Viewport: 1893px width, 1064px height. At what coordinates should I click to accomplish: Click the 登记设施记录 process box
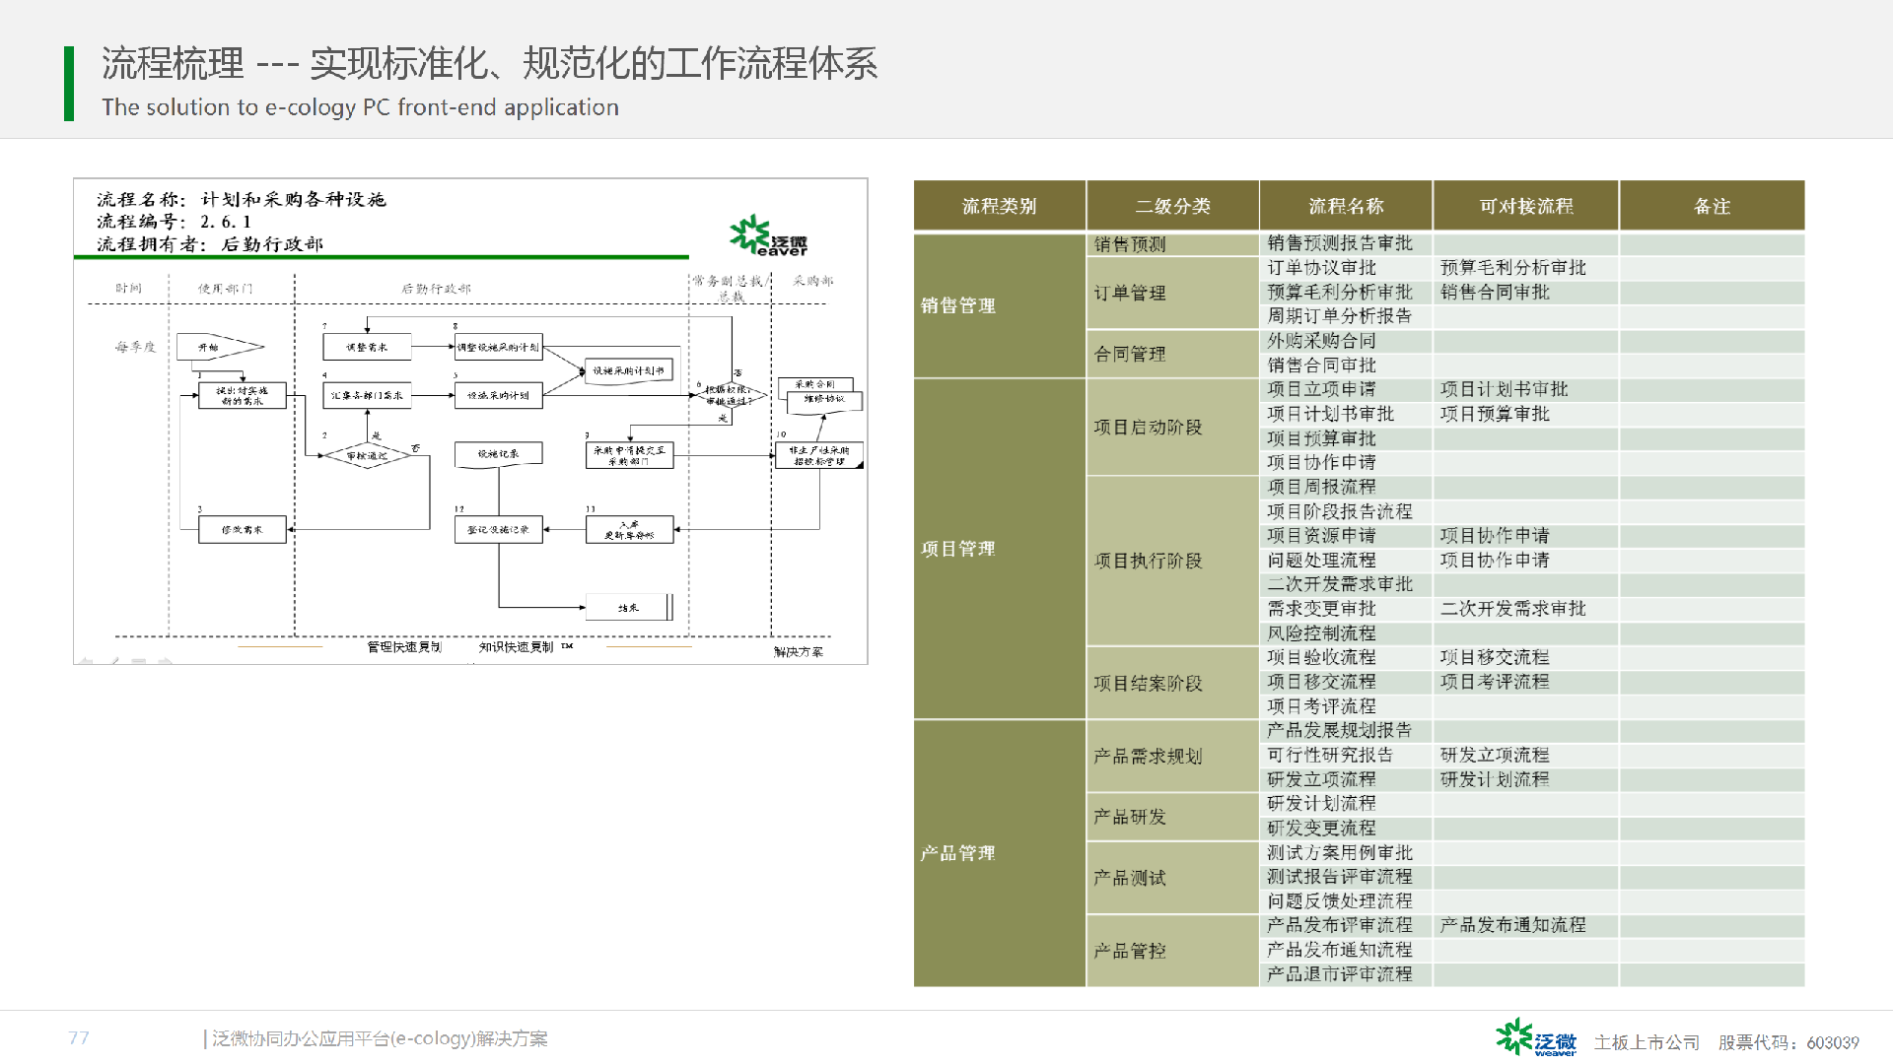[x=498, y=530]
